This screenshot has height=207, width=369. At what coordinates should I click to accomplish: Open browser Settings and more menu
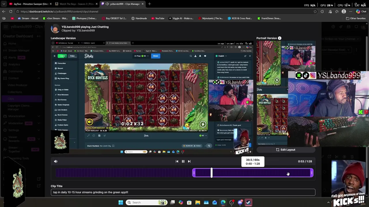(x=351, y=11)
